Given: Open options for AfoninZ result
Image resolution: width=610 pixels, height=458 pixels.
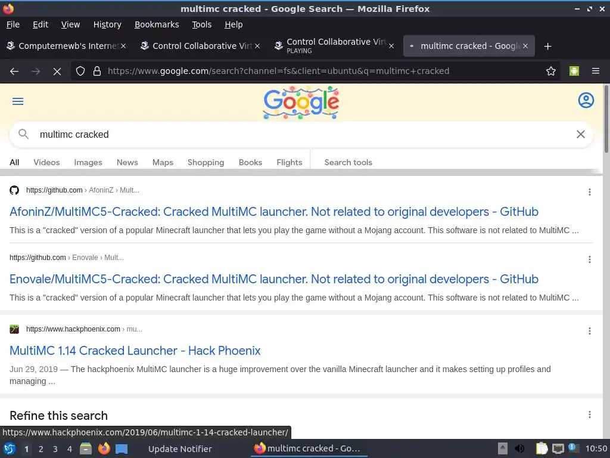Looking at the screenshot, I should pyautogui.click(x=590, y=192).
